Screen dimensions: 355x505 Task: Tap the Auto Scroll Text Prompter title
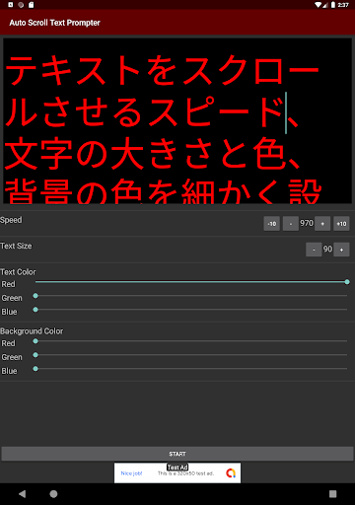(x=54, y=23)
